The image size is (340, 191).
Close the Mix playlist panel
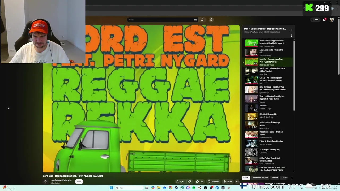click(x=291, y=30)
